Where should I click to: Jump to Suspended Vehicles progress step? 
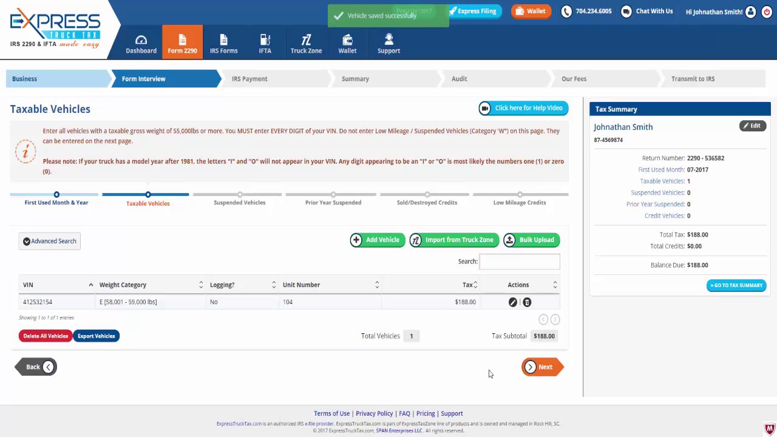[240, 198]
